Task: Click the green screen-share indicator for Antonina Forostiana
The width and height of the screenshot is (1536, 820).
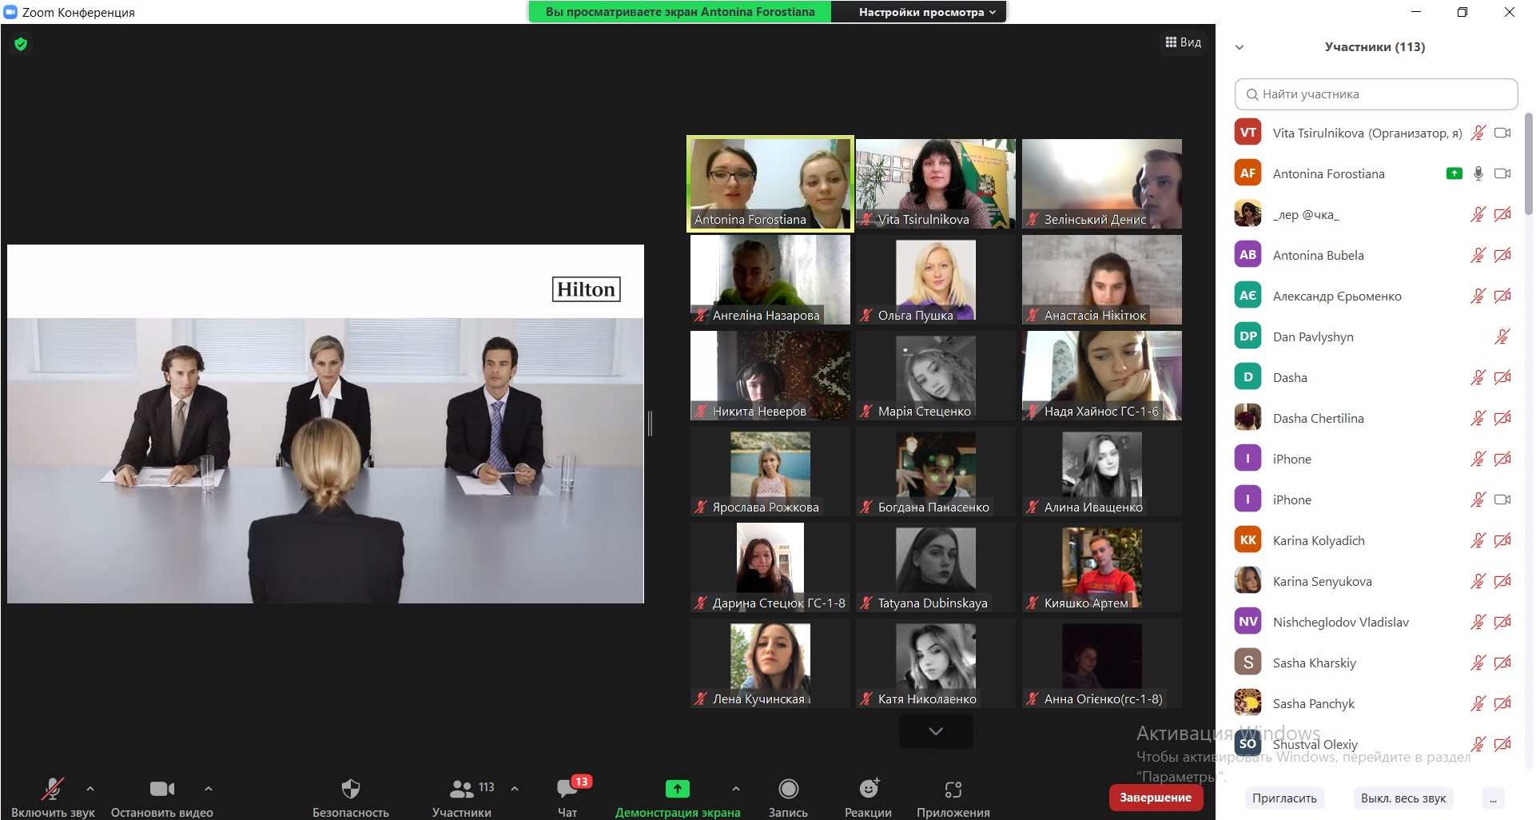Action: point(1454,173)
